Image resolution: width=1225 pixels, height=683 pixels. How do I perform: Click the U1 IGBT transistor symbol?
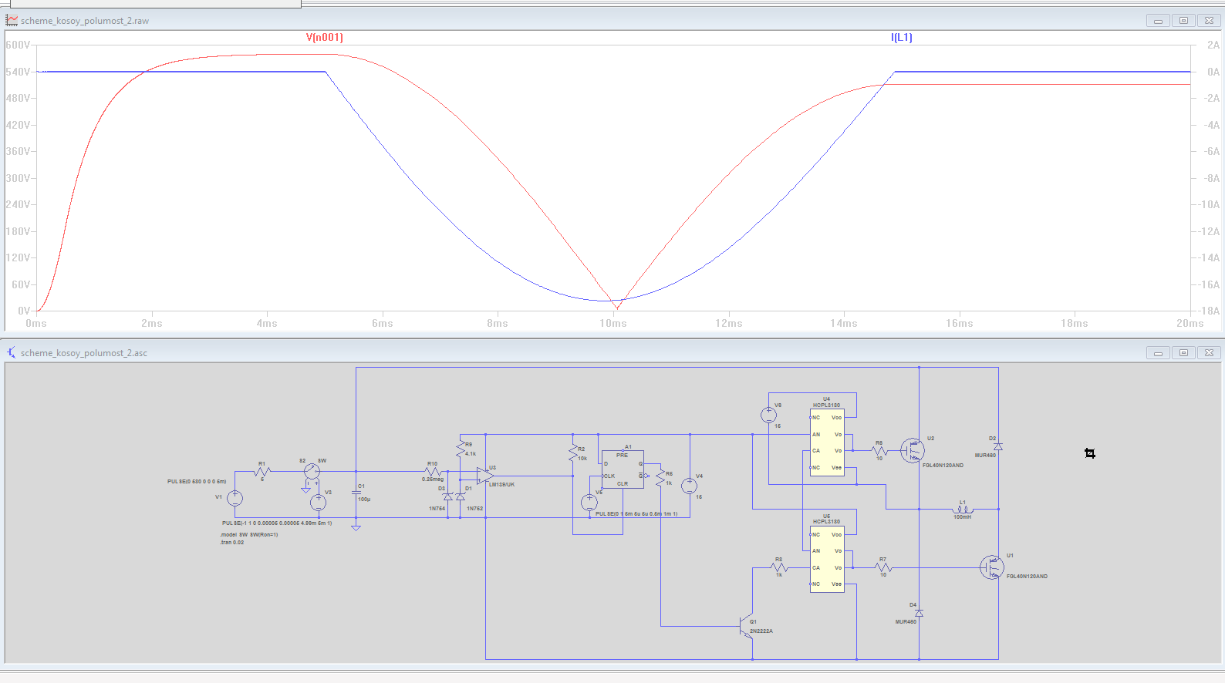click(991, 567)
